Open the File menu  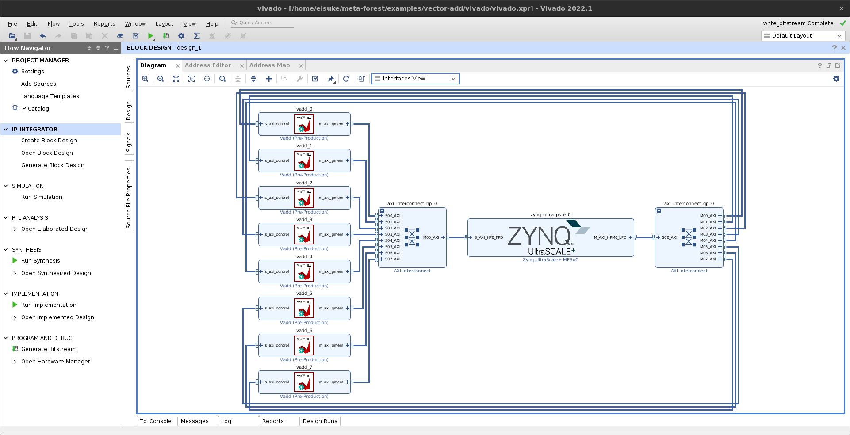click(12, 24)
